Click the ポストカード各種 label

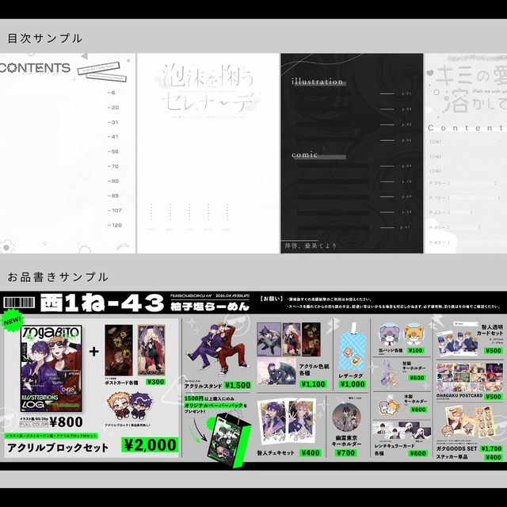[121, 383]
